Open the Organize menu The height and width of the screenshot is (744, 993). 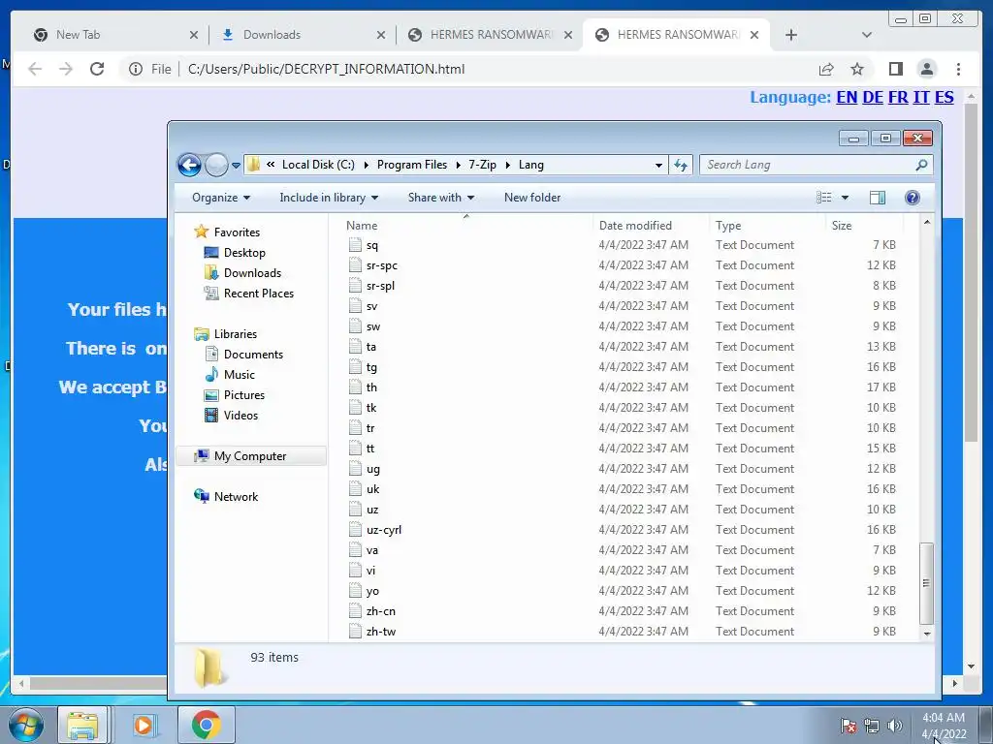click(x=221, y=198)
